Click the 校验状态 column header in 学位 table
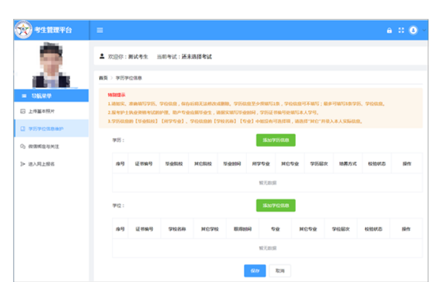Viewport: 438px width, 282px height. click(372, 229)
